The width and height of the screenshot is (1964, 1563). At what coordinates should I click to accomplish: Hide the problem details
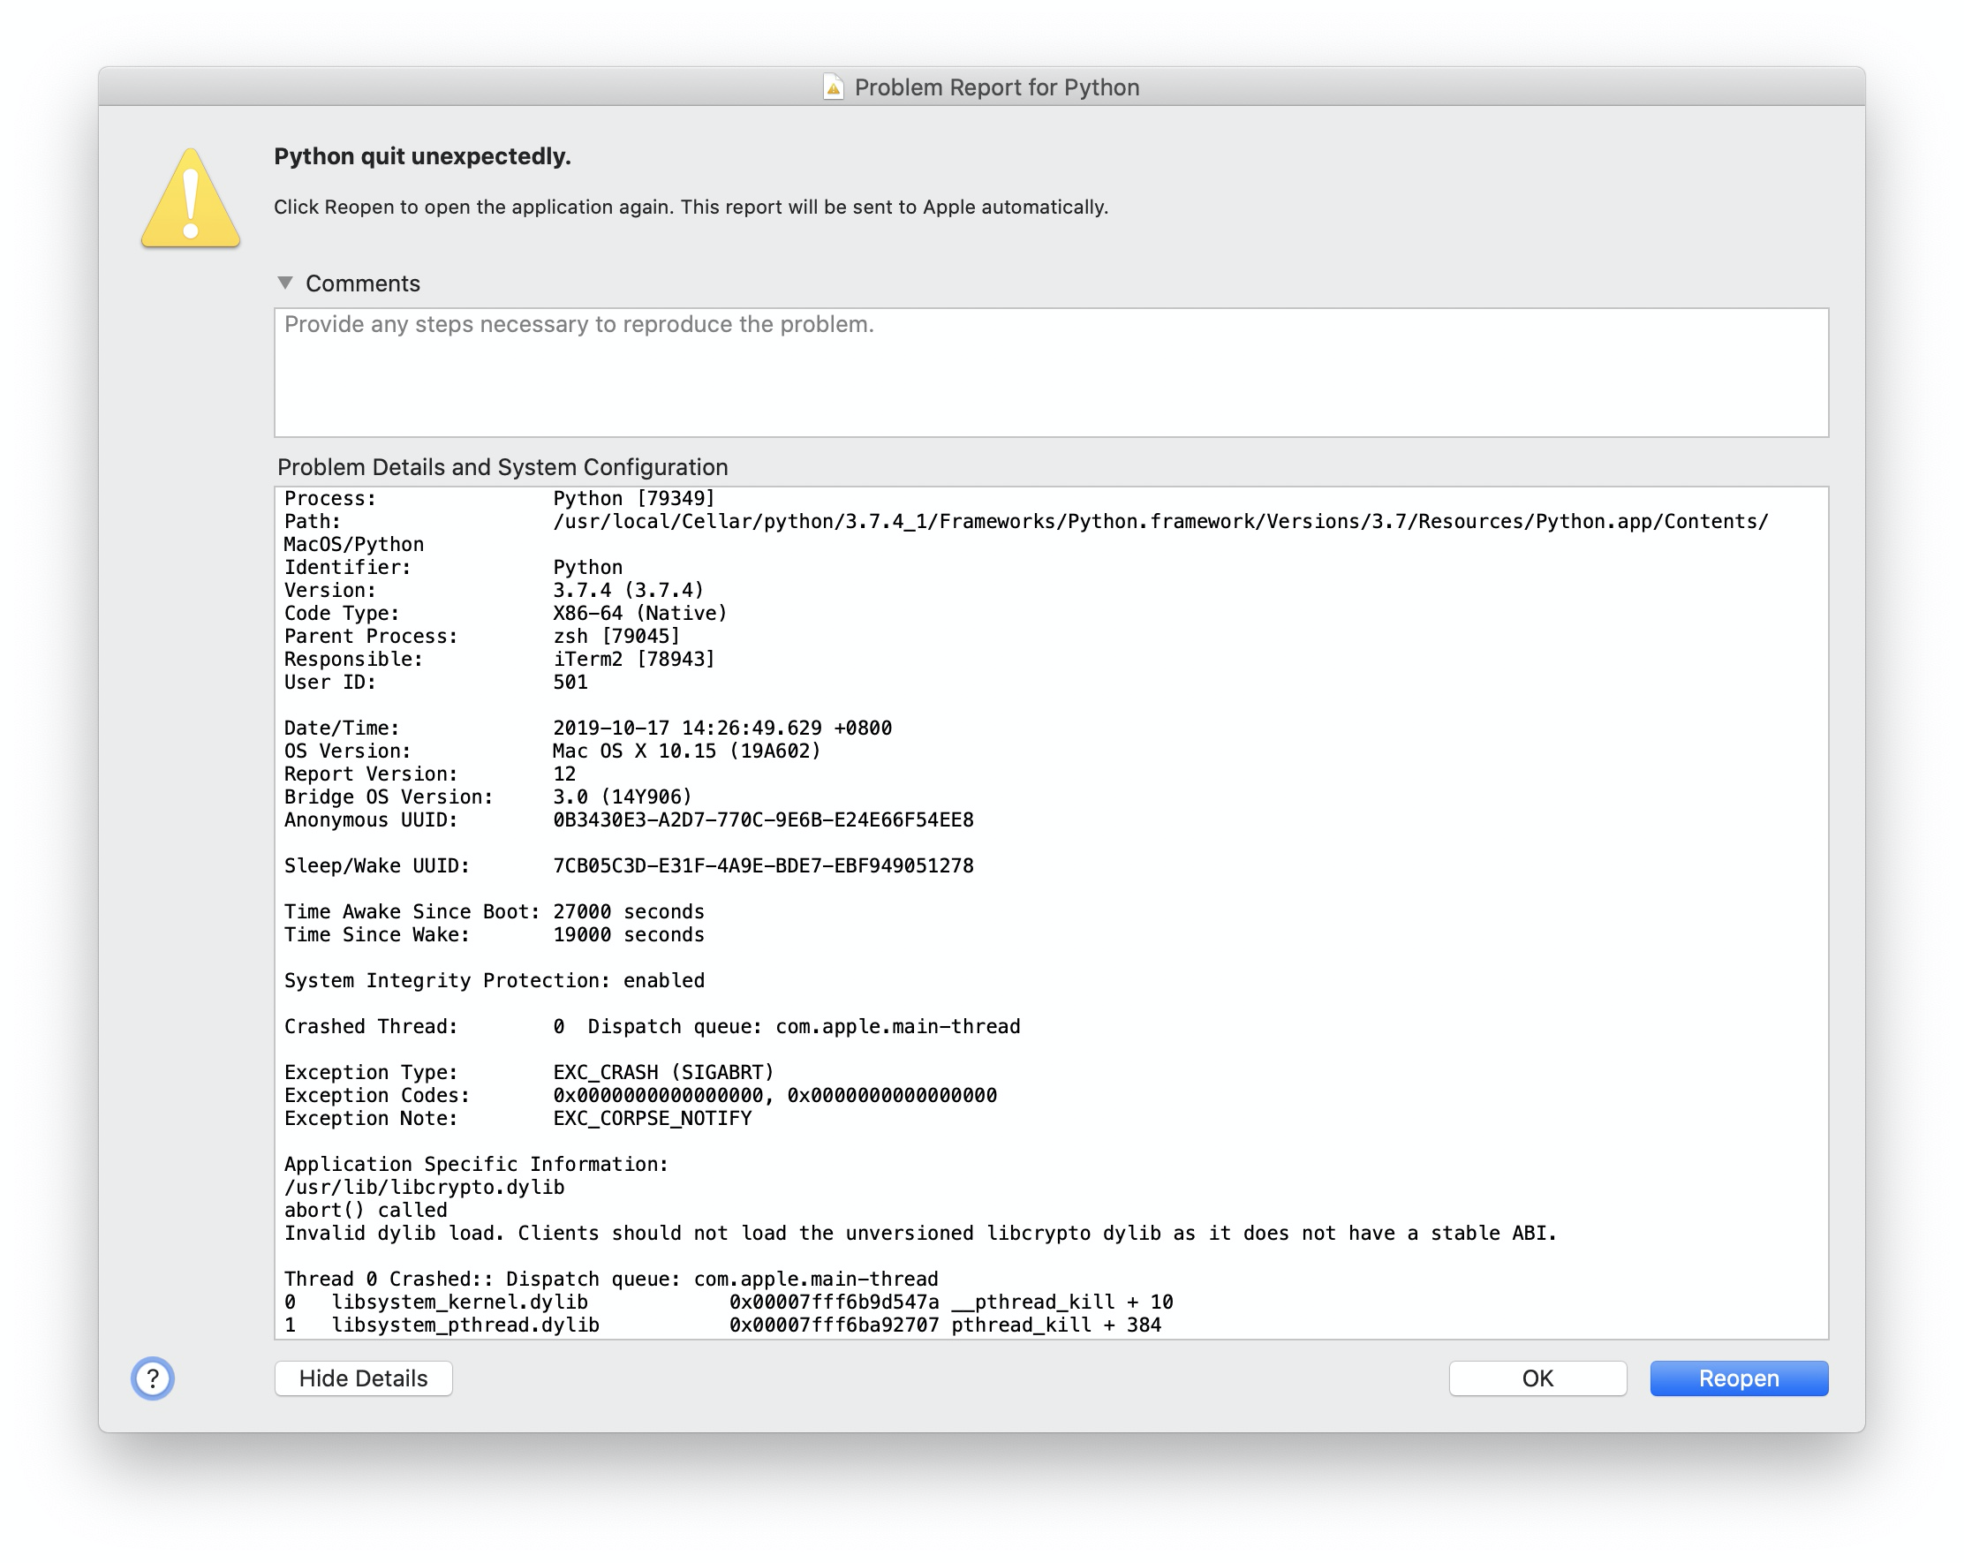click(x=364, y=1378)
